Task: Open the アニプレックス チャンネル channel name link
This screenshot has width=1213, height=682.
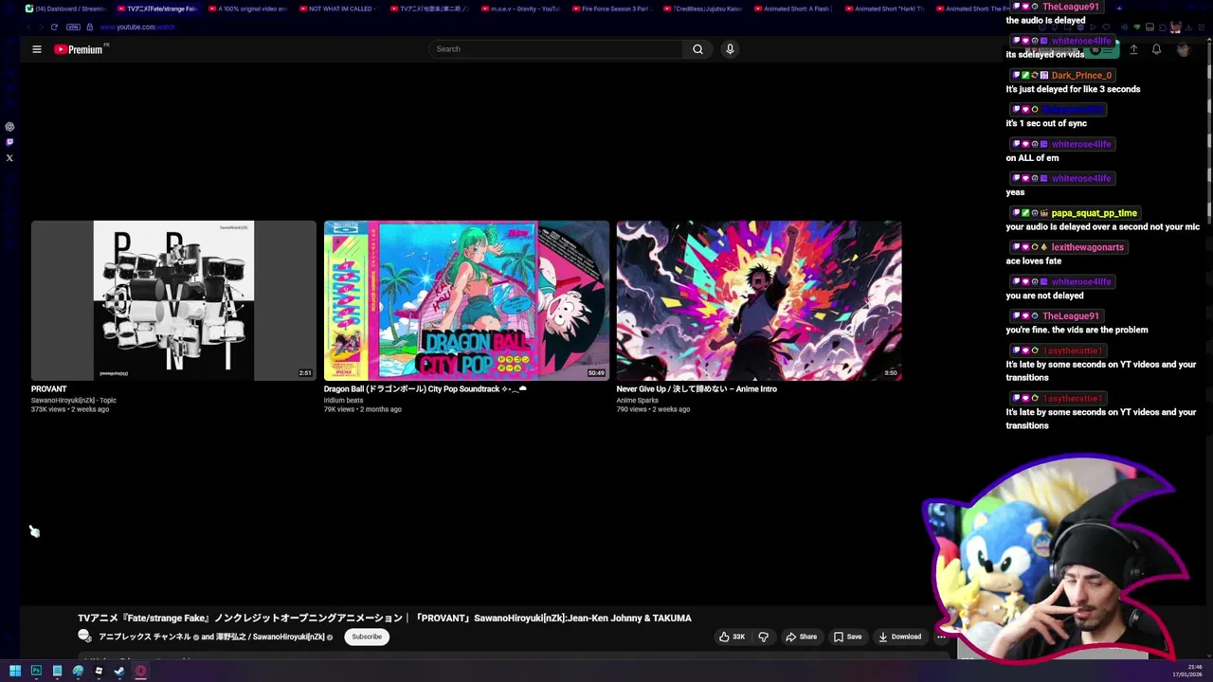Action: click(145, 637)
